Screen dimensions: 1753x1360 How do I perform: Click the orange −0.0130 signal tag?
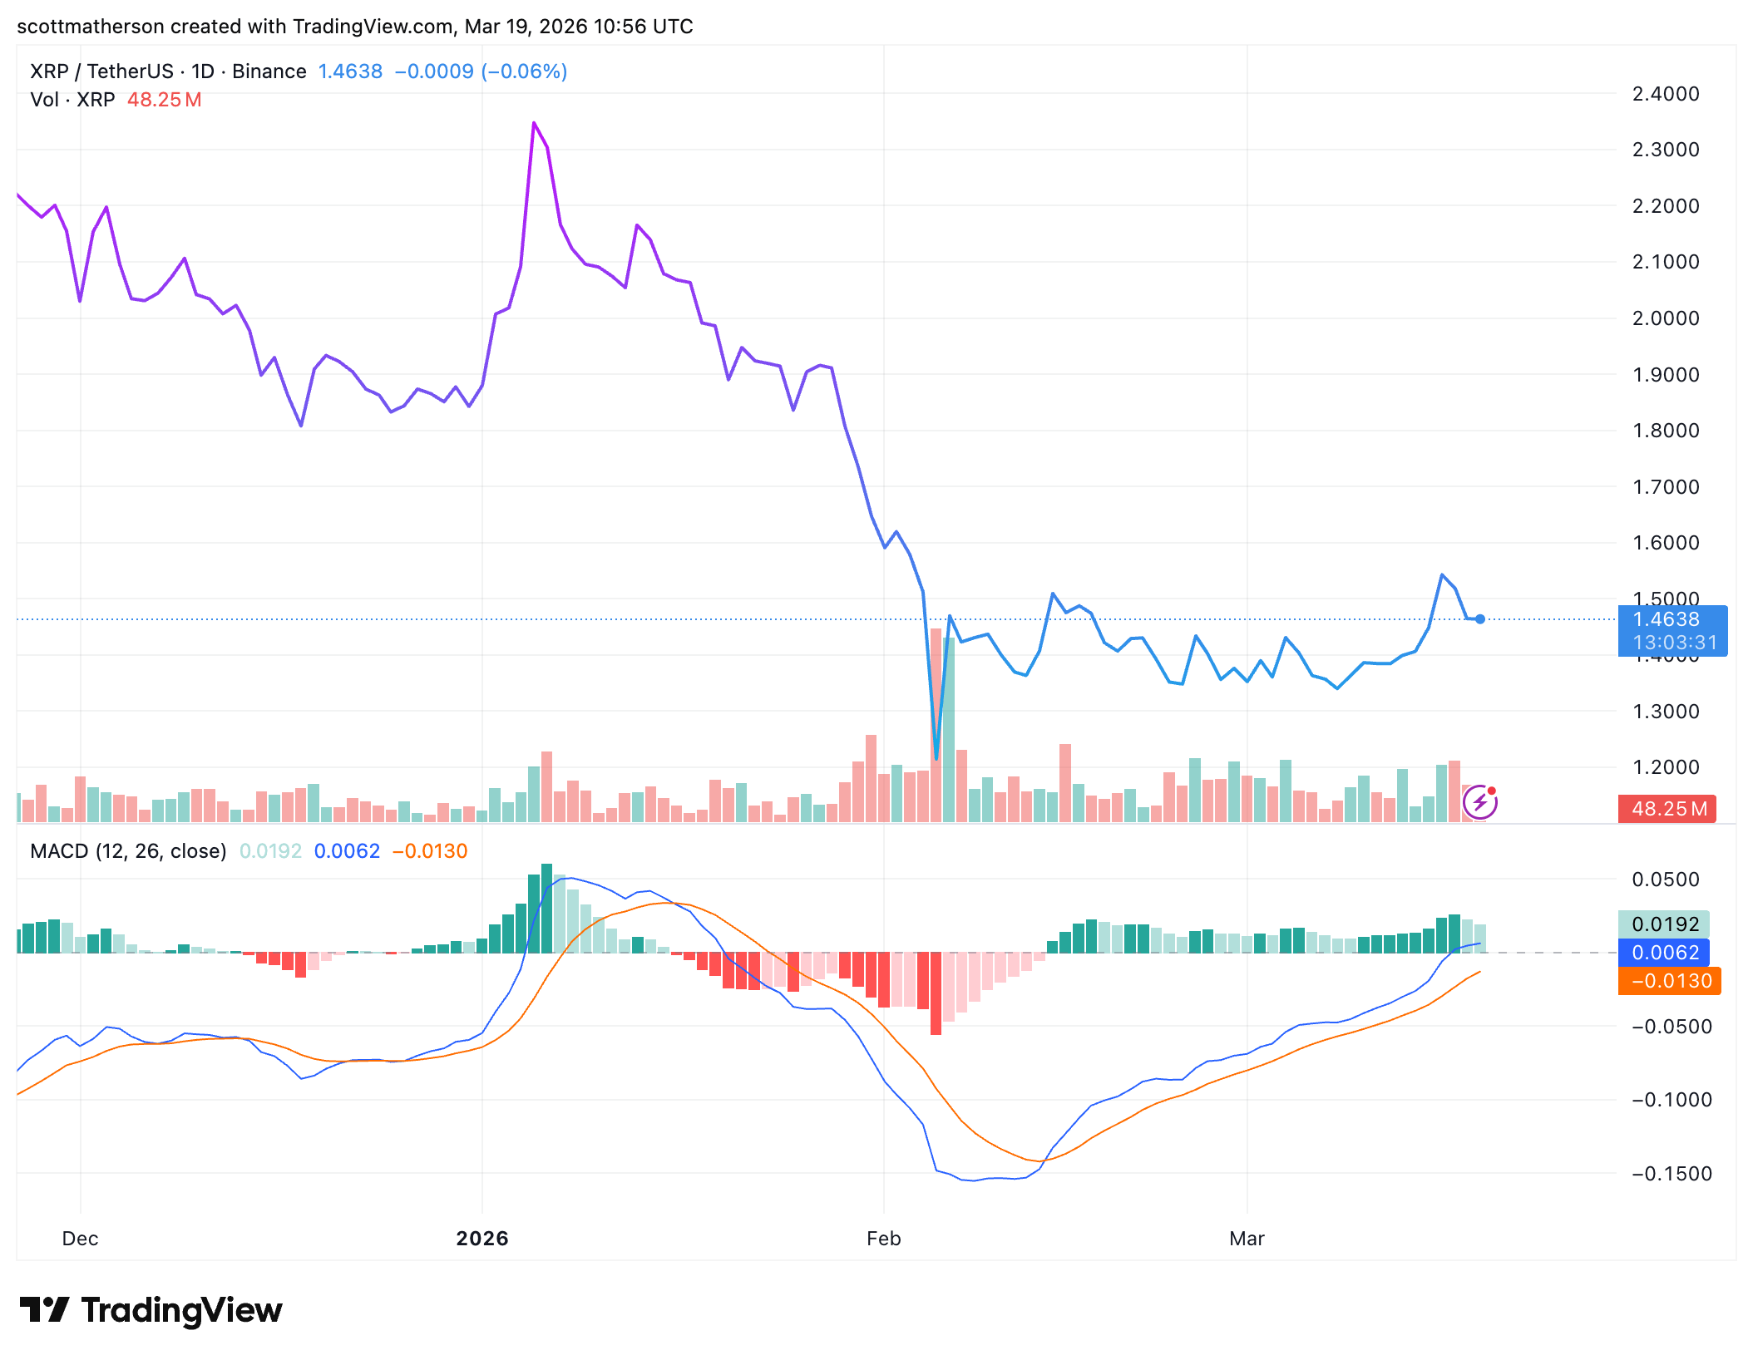(x=1669, y=981)
